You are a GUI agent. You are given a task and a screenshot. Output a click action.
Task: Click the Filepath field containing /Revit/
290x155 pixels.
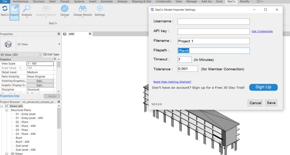(x=214, y=51)
